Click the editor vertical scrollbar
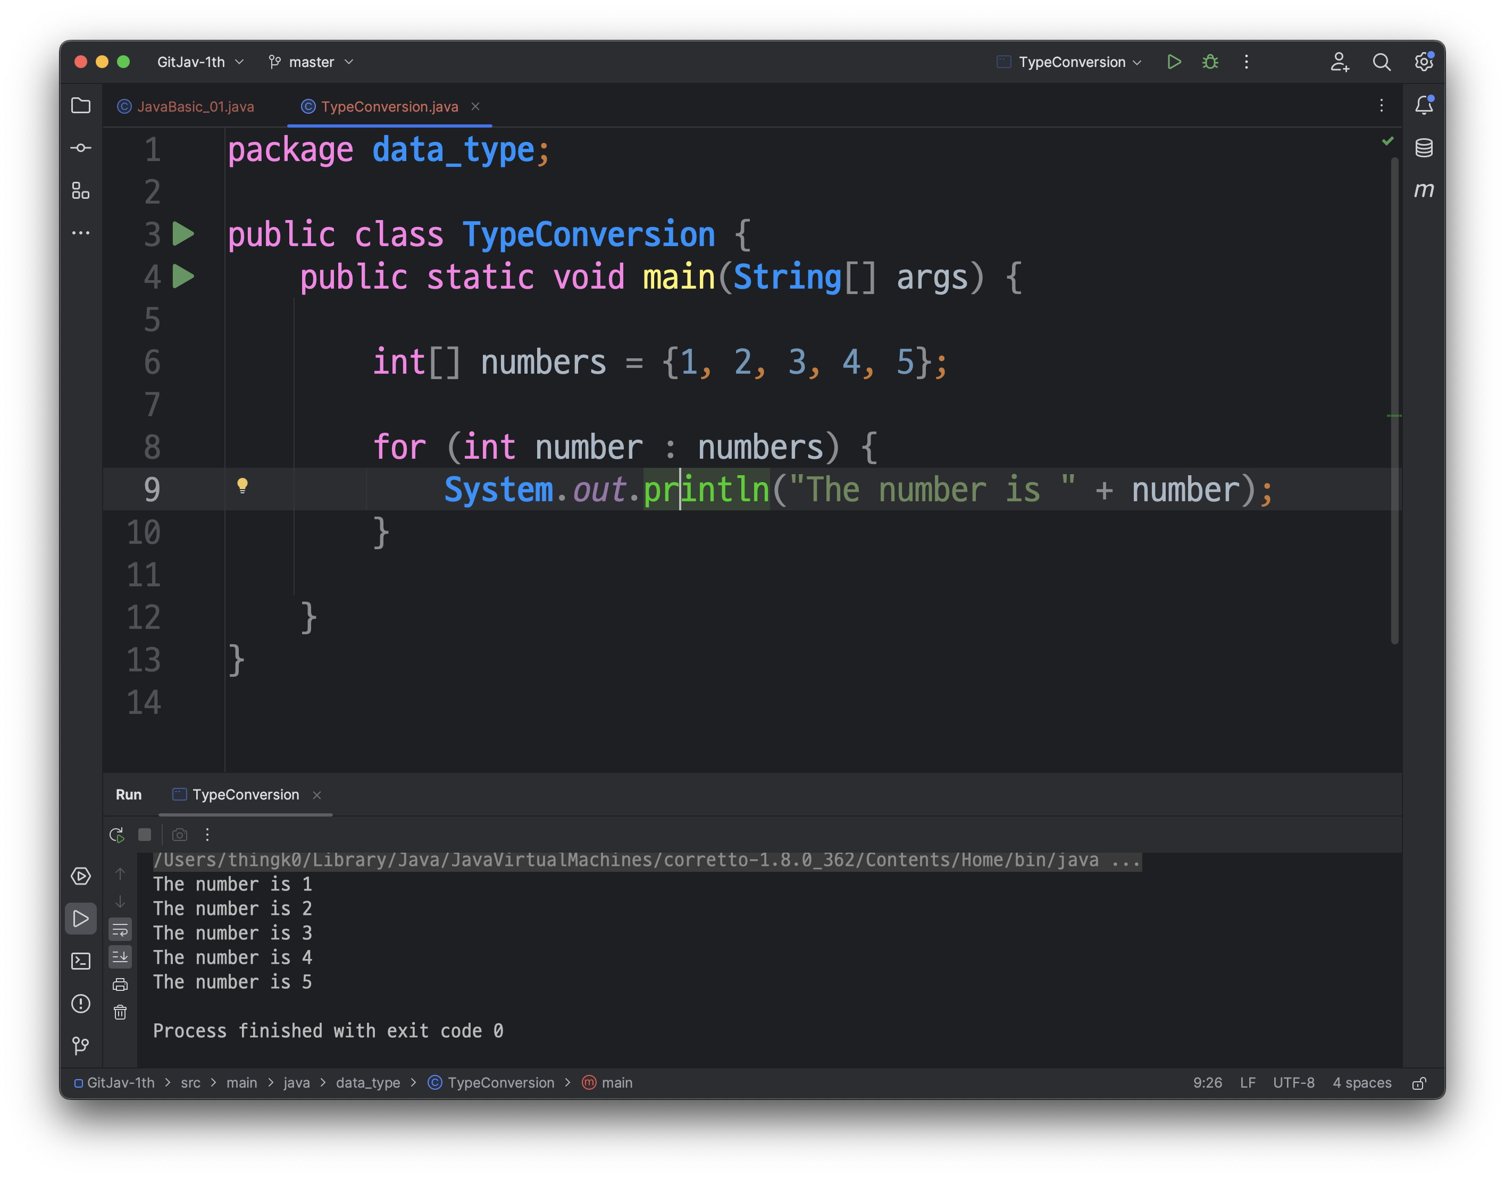Viewport: 1505px width, 1178px height. (1394, 400)
